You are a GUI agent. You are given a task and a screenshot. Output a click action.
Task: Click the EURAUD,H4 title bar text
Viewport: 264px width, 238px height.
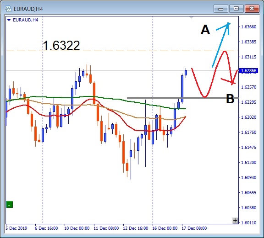click(x=28, y=9)
